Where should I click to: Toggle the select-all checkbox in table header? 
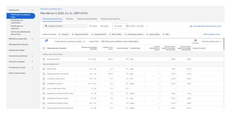(x=43, y=48)
